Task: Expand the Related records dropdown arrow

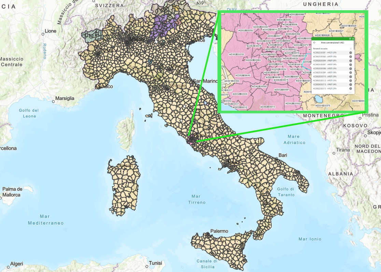Action: (351, 49)
